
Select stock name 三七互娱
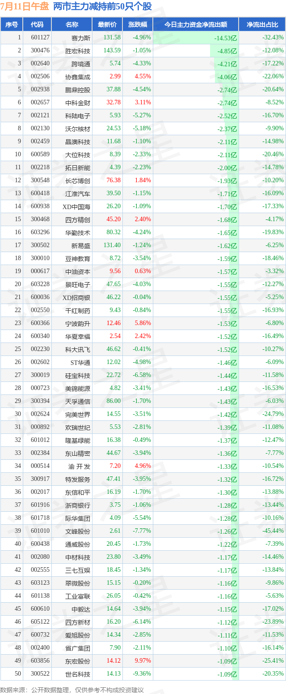(x=78, y=570)
